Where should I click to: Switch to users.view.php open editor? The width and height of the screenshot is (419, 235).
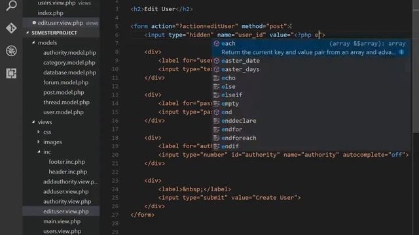(x=57, y=3)
